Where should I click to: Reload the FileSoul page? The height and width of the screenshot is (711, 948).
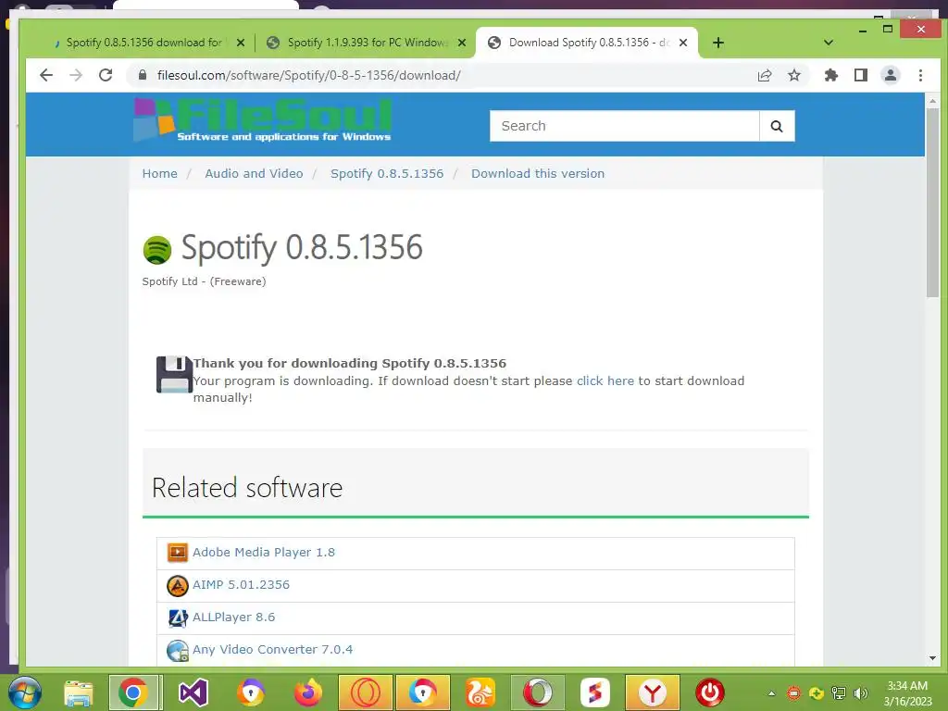coord(106,75)
